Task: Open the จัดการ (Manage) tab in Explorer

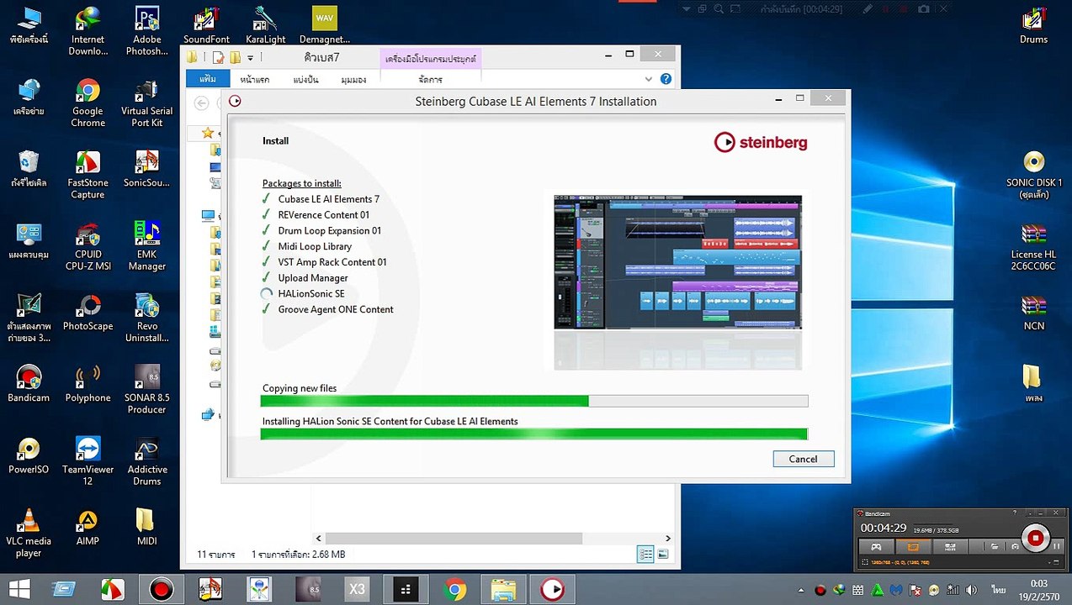Action: [x=430, y=79]
